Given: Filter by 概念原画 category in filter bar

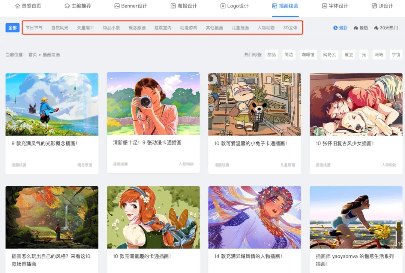Looking at the screenshot, I should [137, 28].
